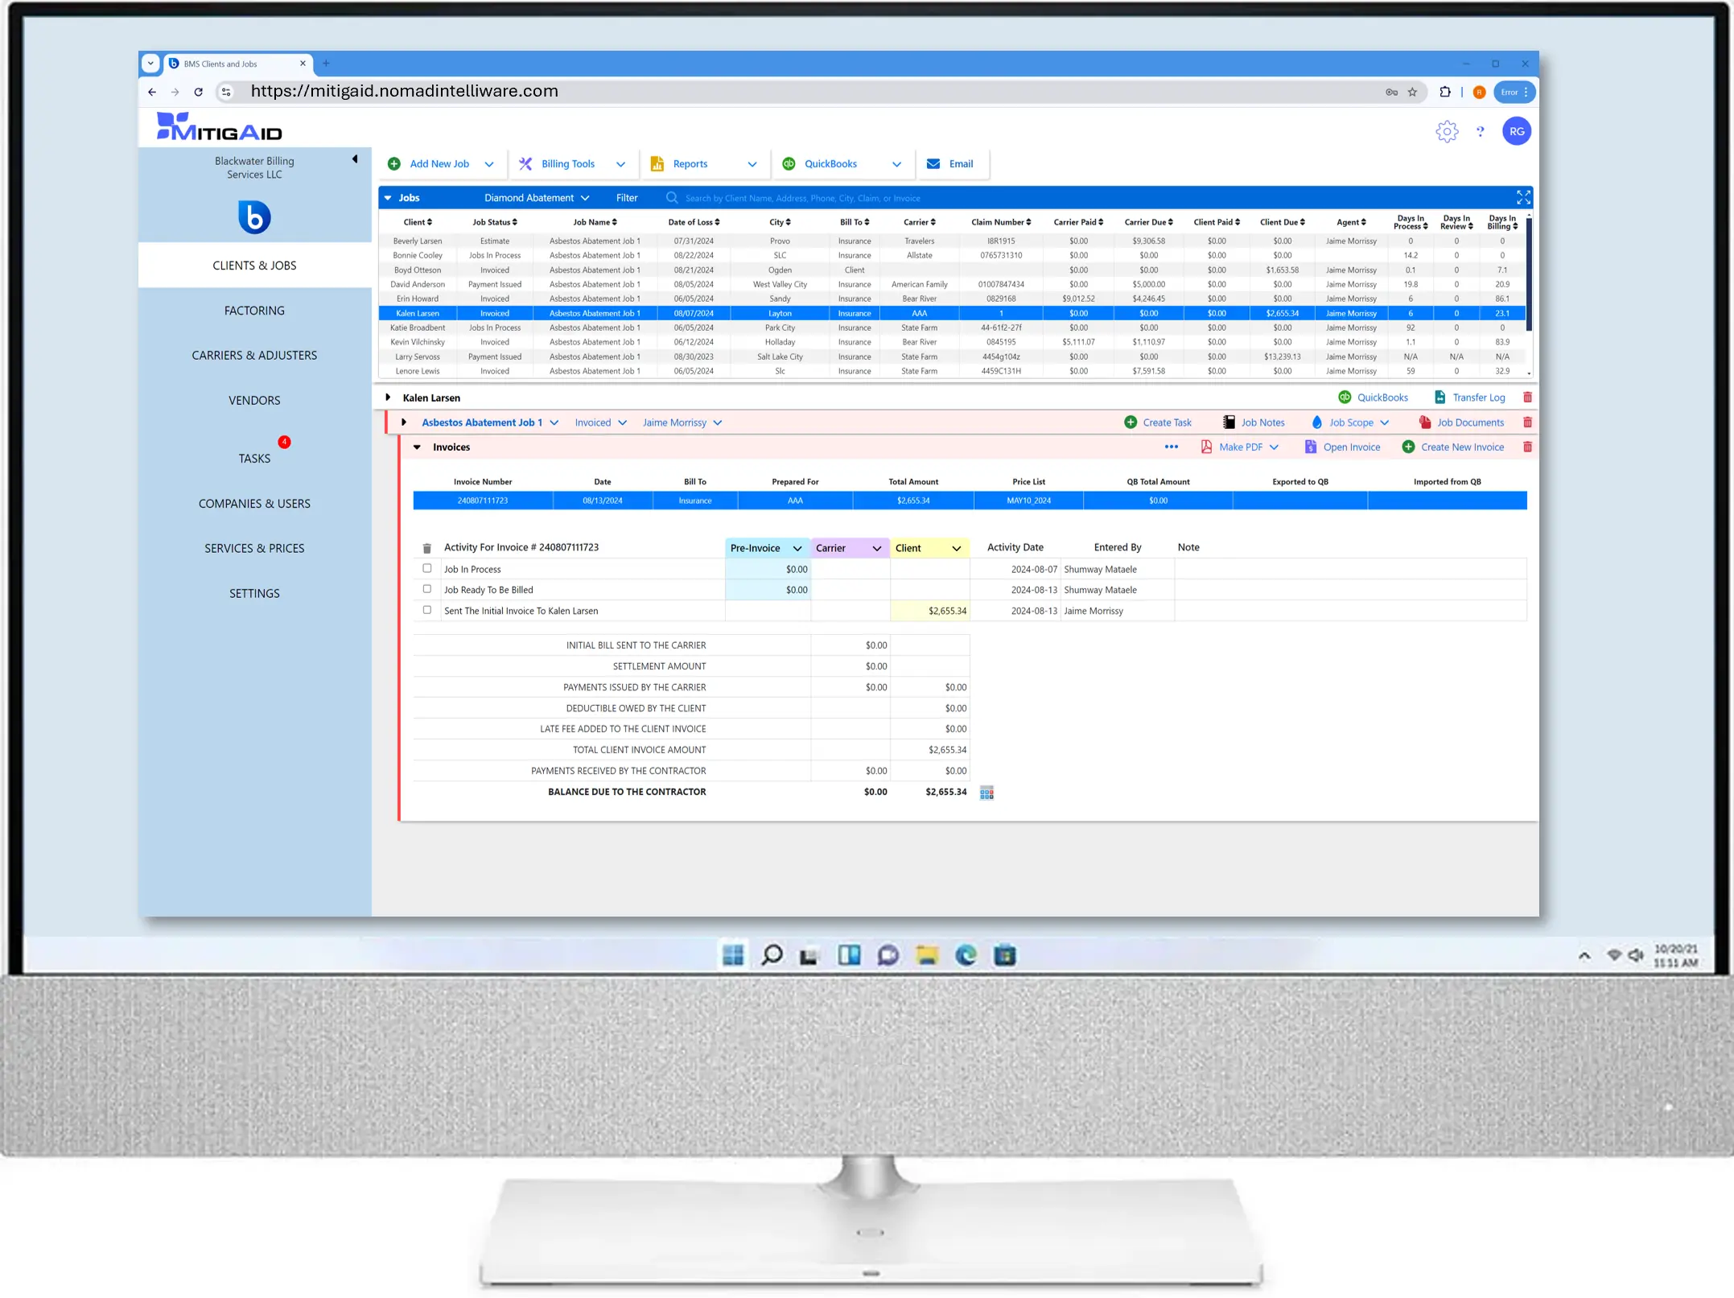Click the help question mark icon
This screenshot has height=1298, width=1734.
pyautogui.click(x=1480, y=131)
